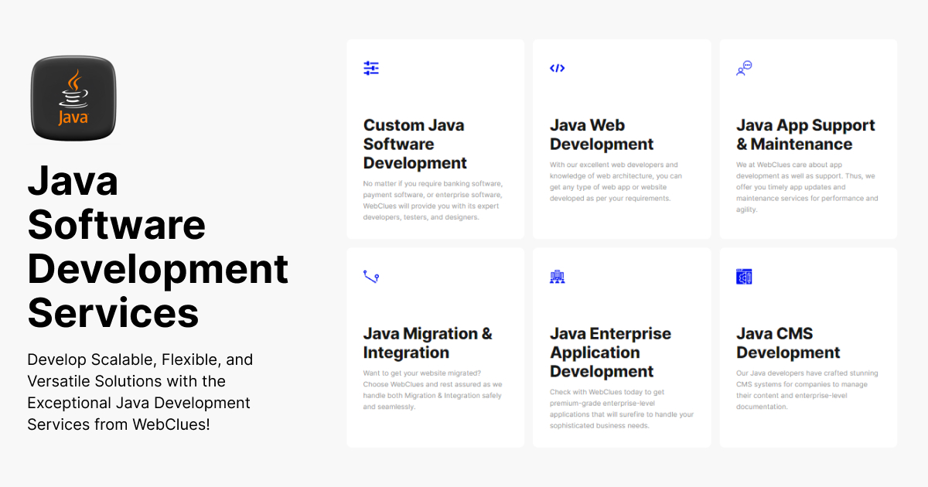Open the Java CMS Development heading
This screenshot has width=928, height=487.
pyautogui.click(x=787, y=343)
